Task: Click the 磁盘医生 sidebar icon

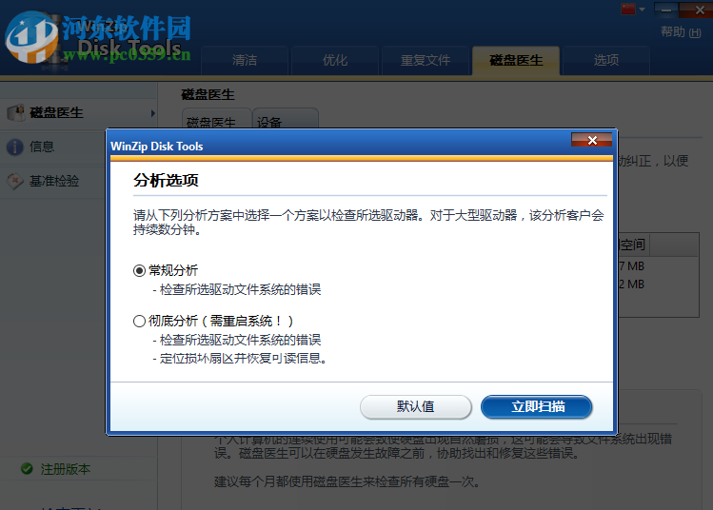Action: pos(16,112)
